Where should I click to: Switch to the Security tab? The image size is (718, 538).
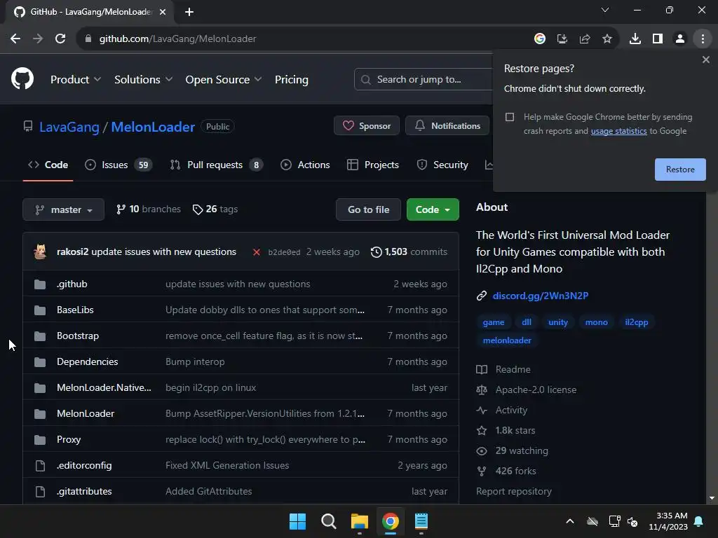click(442, 165)
